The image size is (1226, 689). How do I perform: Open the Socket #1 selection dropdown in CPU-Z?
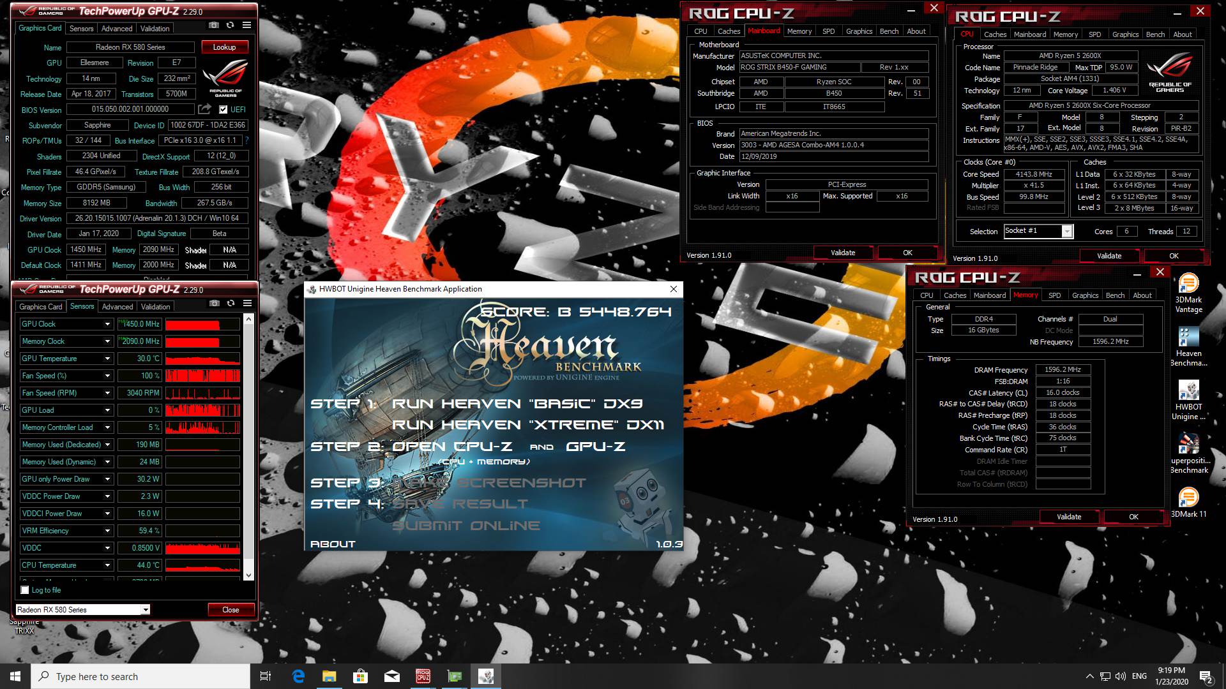click(x=1067, y=232)
